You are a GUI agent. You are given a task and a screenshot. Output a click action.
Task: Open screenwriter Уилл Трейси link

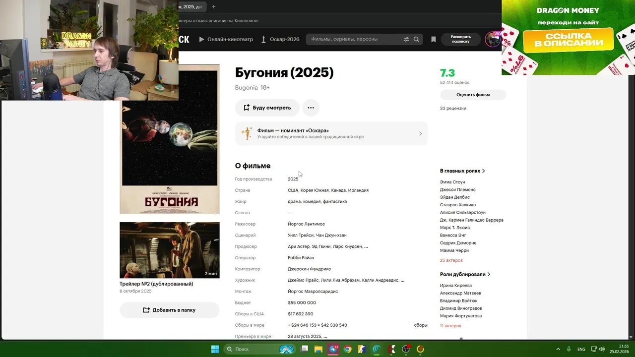point(301,236)
